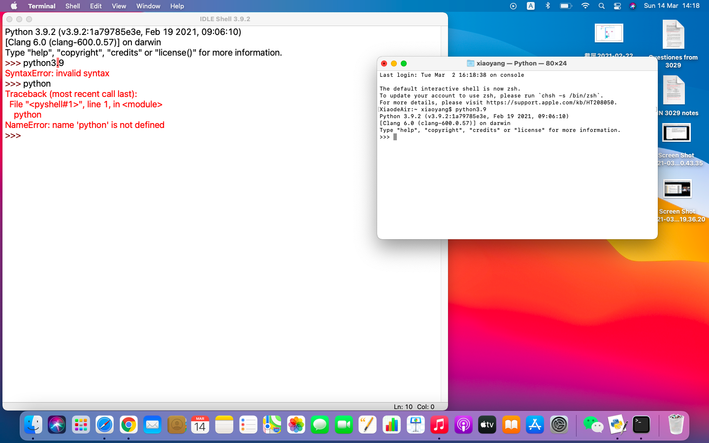709x443 pixels.
Task: Click the Terminal icon in Dock
Action: tap(641, 424)
